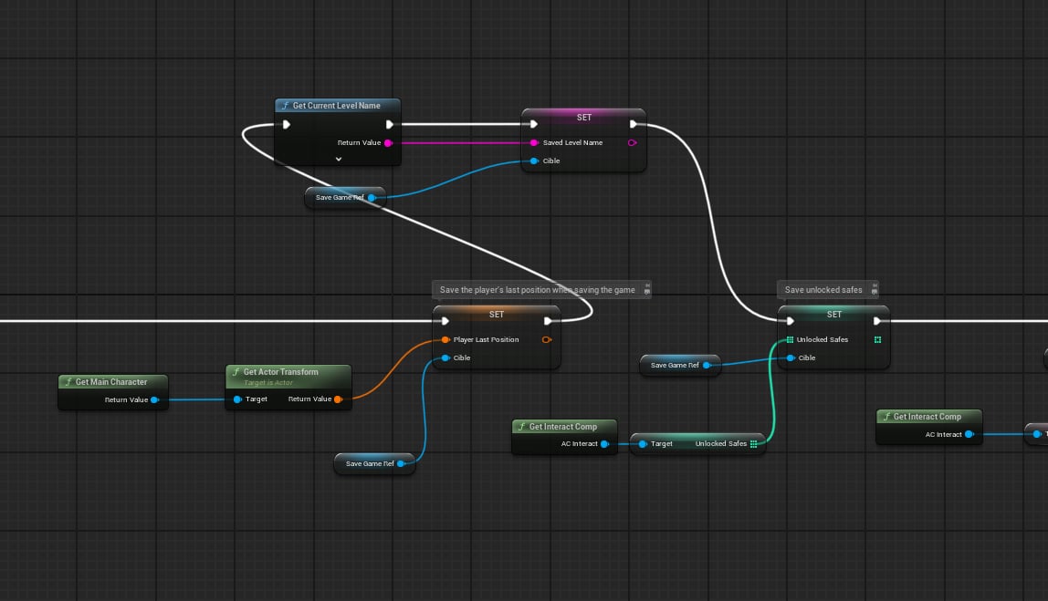Viewport: 1048px width, 601px height.
Task: Select the Save Game Ref variable node below Get Current Level Name
Action: coord(341,198)
